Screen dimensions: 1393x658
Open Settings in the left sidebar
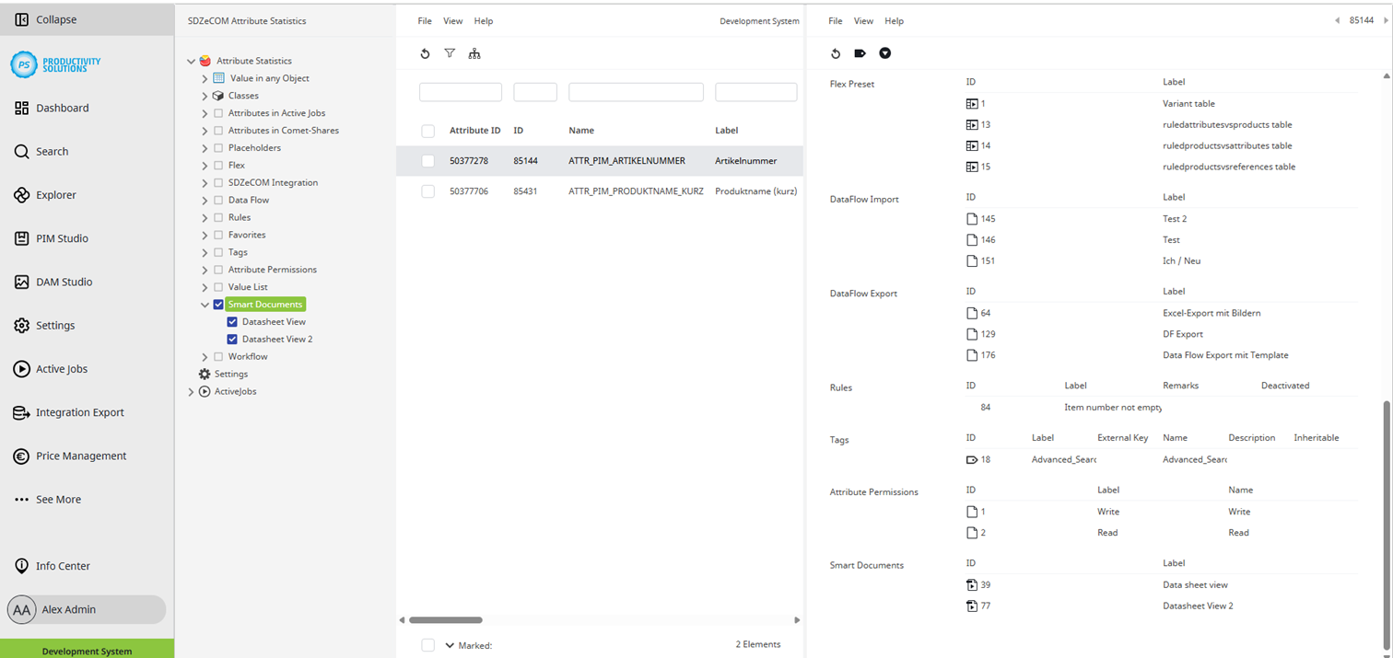click(x=55, y=325)
